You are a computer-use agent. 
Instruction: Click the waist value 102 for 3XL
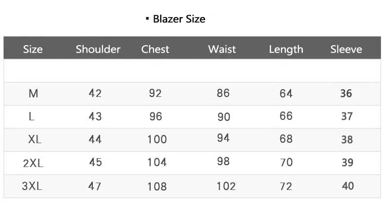[x=226, y=186]
